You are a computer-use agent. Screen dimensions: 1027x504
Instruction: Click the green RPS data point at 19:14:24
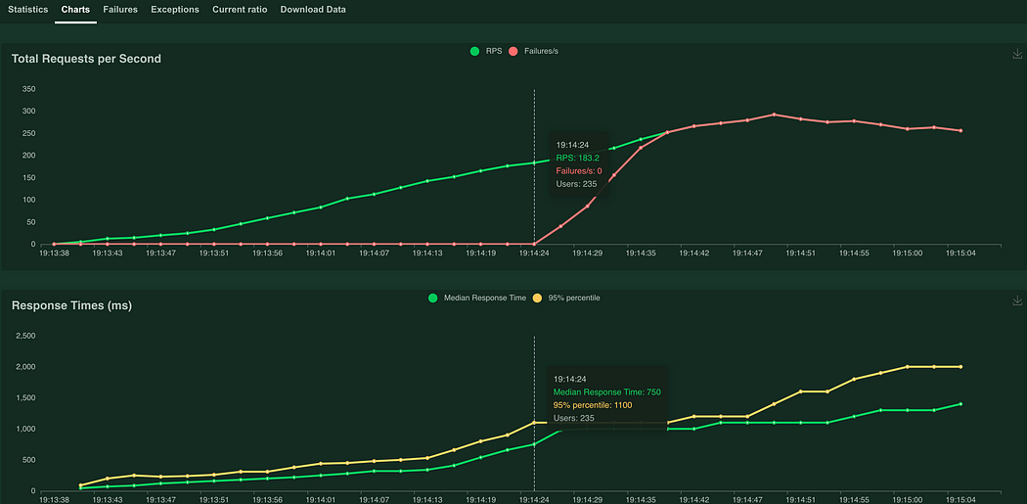click(534, 162)
